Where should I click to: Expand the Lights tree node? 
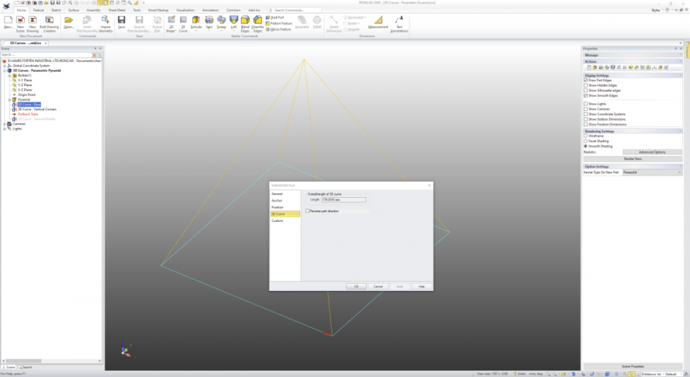[4, 129]
